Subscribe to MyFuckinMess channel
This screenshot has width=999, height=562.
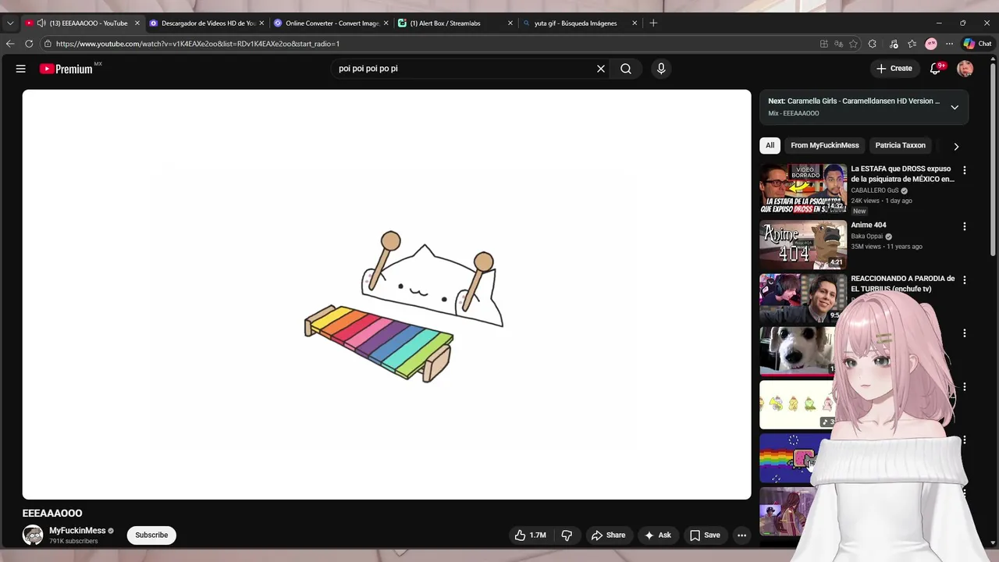(151, 535)
